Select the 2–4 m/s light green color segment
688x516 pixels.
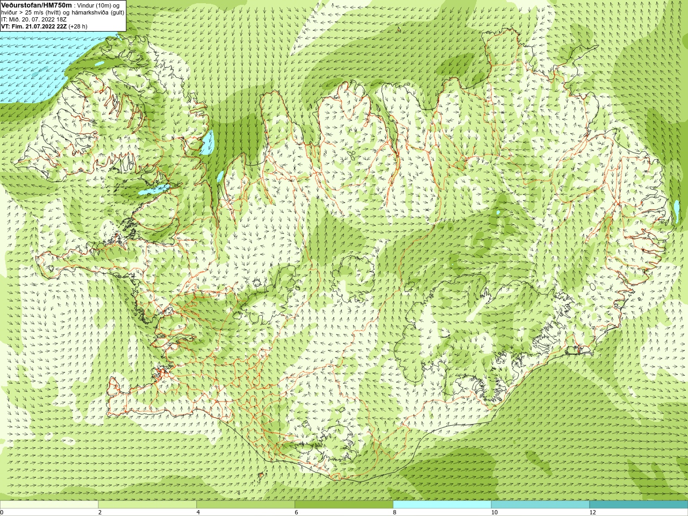tap(147, 505)
